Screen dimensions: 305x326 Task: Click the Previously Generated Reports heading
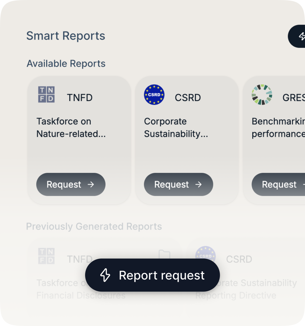[x=94, y=227]
